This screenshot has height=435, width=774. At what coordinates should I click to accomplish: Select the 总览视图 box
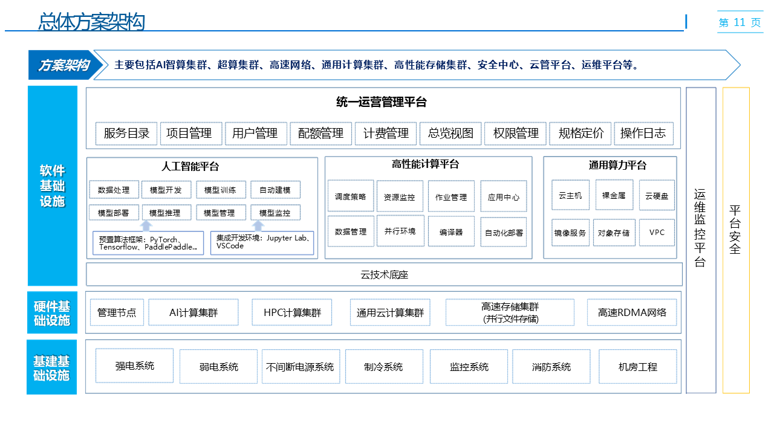tap(451, 134)
